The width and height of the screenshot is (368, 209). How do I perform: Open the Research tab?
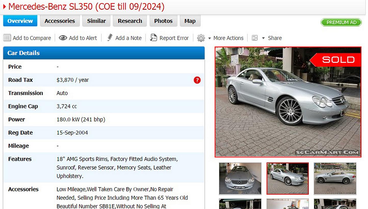click(x=130, y=21)
